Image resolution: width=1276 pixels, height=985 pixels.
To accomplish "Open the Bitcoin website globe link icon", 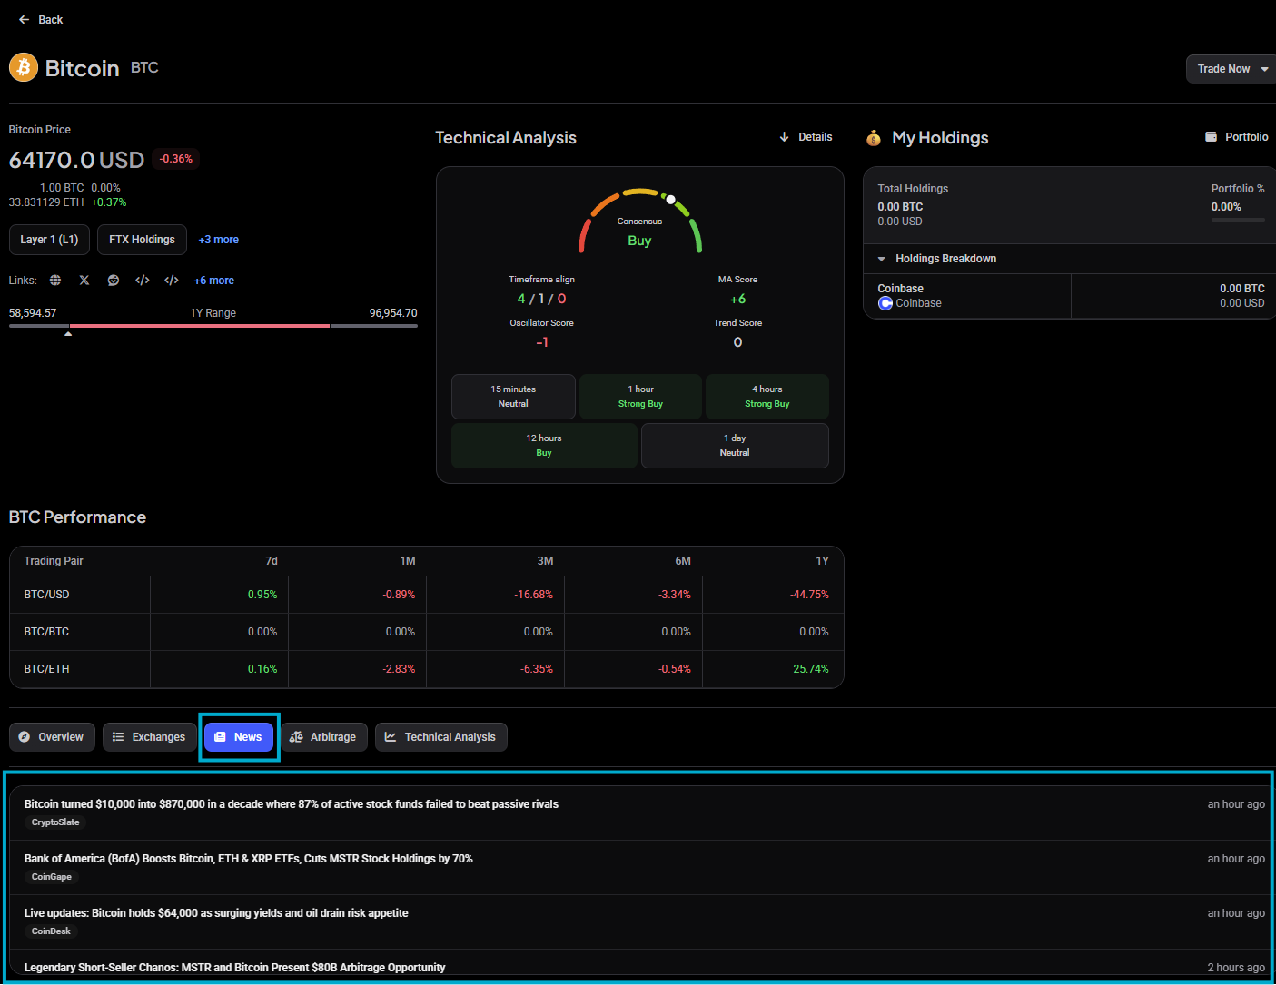I will click(x=55, y=281).
